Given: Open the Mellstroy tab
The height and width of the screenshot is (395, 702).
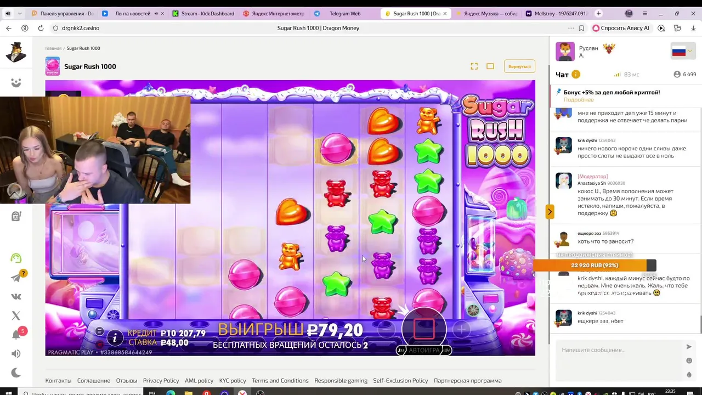Looking at the screenshot, I should pyautogui.click(x=556, y=13).
